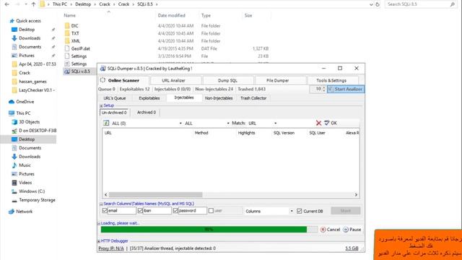Click the Proxy IP: N/A link
Screen dimensions: 462x260
pos(111,248)
